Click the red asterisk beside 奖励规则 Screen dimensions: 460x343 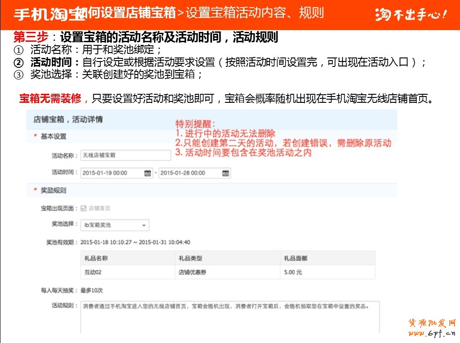pyautogui.click(x=35, y=190)
